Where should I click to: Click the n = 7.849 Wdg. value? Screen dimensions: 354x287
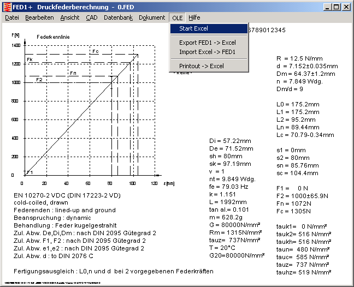click(299, 82)
